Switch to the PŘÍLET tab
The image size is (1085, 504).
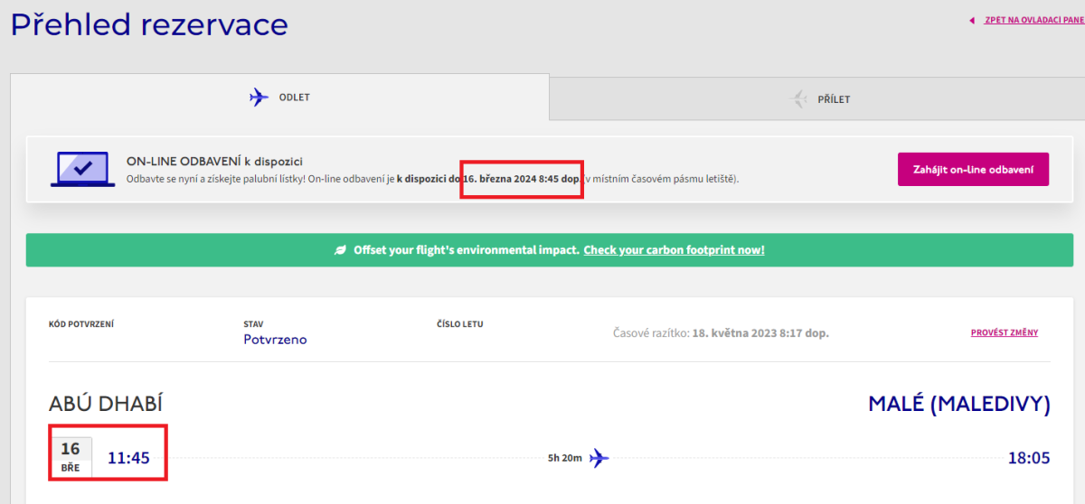[834, 99]
